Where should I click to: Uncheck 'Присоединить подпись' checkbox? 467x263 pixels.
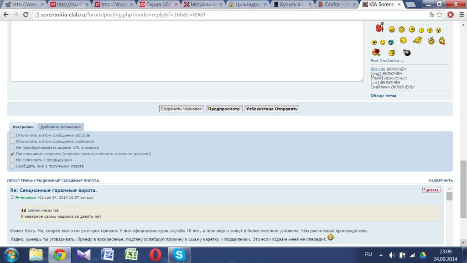point(12,154)
